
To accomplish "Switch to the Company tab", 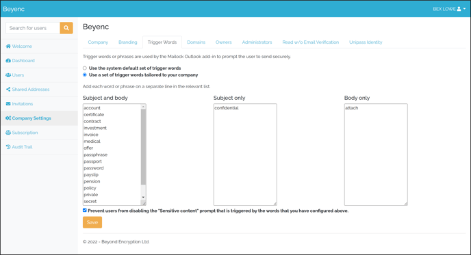I will click(98, 42).
